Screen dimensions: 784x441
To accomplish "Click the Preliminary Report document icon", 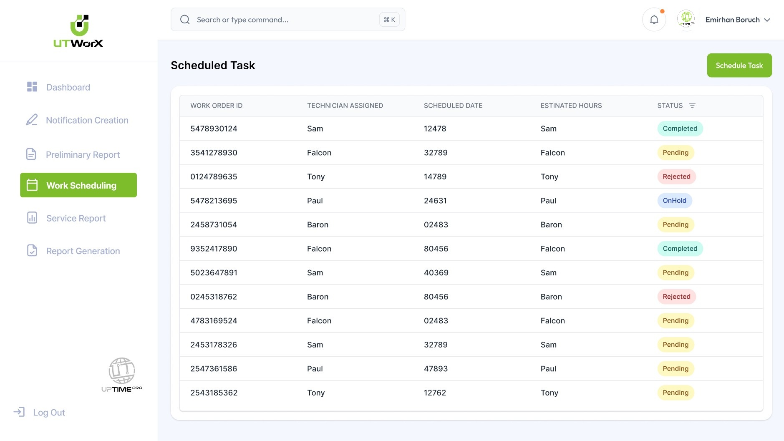I will [x=31, y=154].
